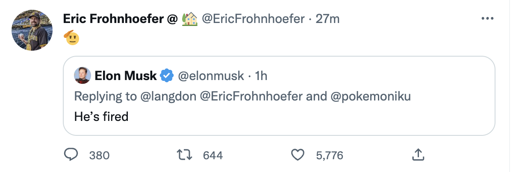The width and height of the screenshot is (513, 172).
Task: Open the more options three-dot menu
Action: (x=487, y=19)
